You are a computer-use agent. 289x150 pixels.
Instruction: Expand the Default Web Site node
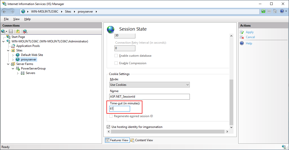(x=13, y=55)
